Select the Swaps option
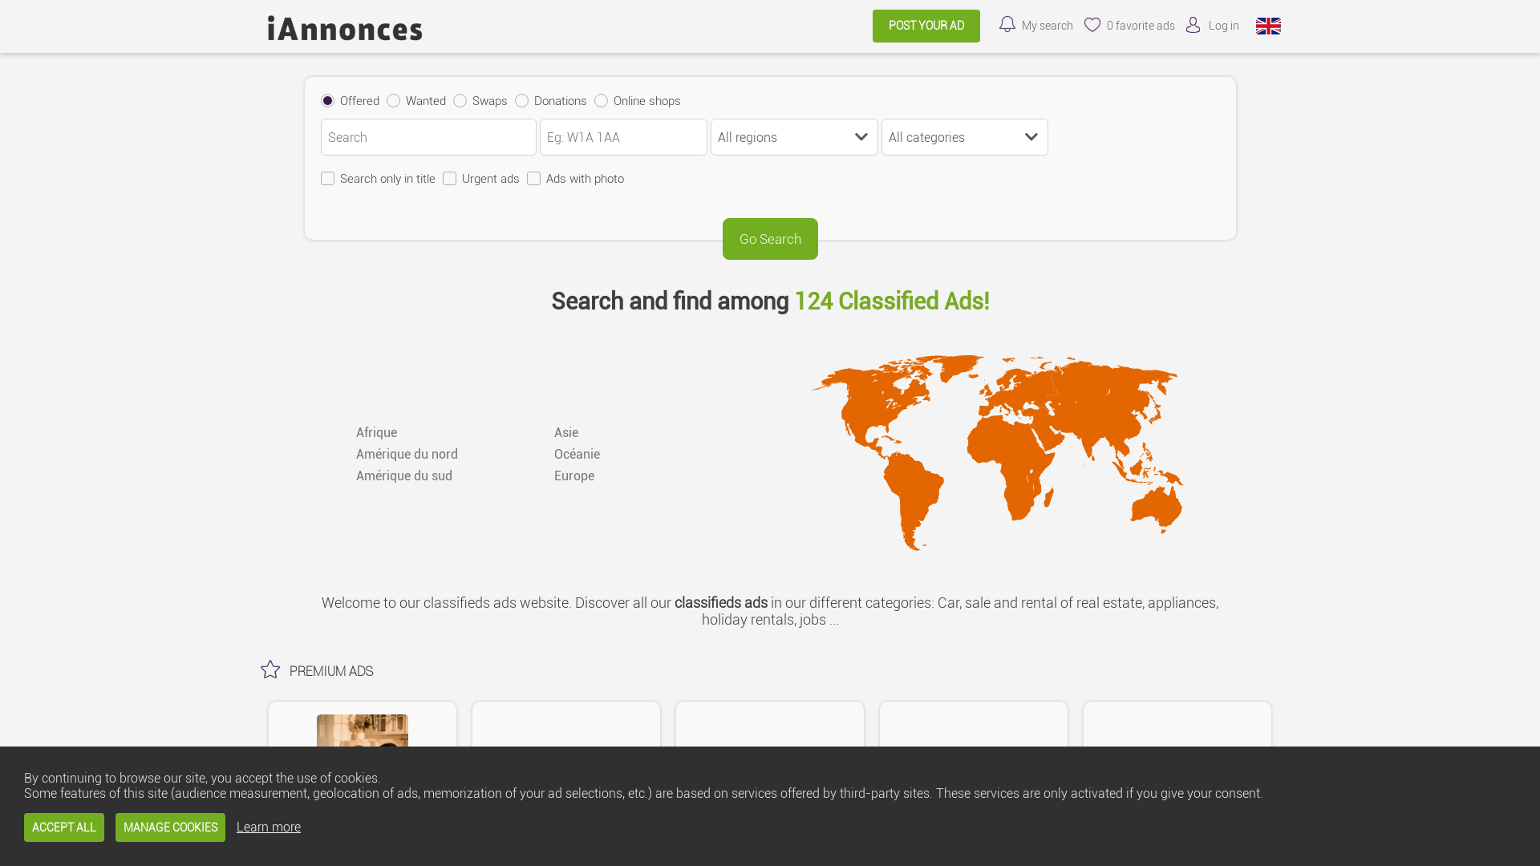The width and height of the screenshot is (1540, 866). pyautogui.click(x=460, y=100)
